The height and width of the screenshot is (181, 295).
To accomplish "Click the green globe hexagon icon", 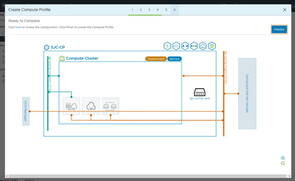I will (x=212, y=46).
